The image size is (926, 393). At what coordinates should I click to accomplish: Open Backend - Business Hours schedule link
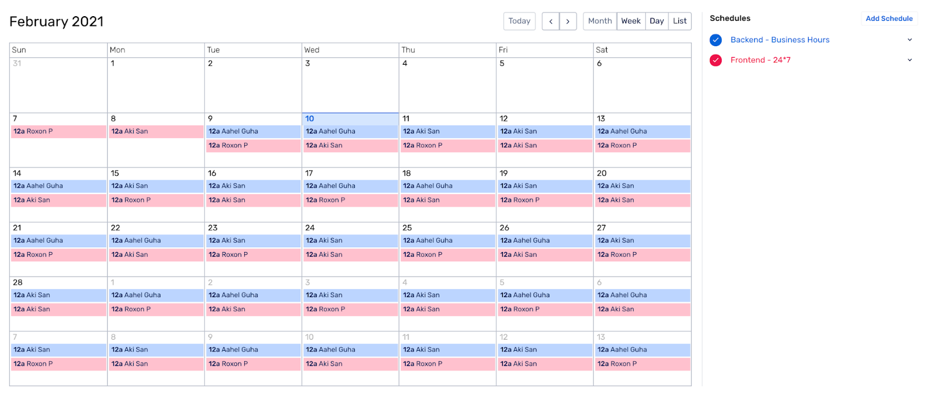780,40
